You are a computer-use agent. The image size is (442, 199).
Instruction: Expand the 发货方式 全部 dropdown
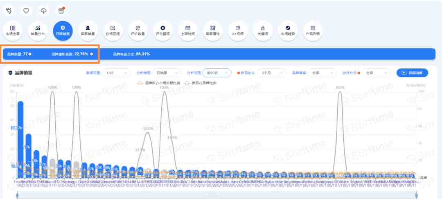pyautogui.click(x=377, y=73)
